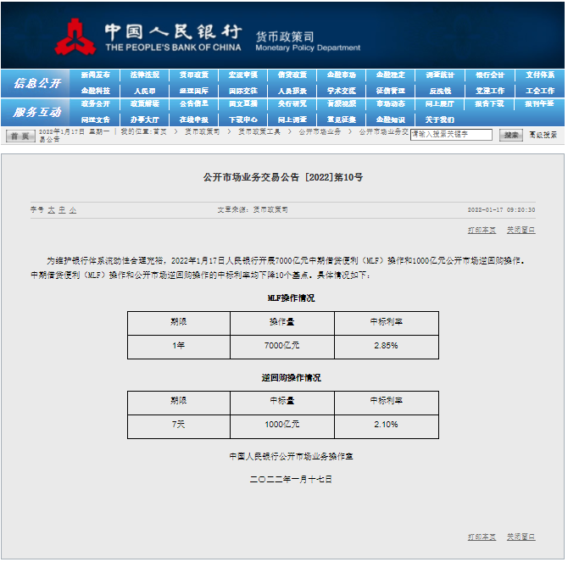
Task: Open the 高级搜索 advanced search link
Action: point(543,135)
